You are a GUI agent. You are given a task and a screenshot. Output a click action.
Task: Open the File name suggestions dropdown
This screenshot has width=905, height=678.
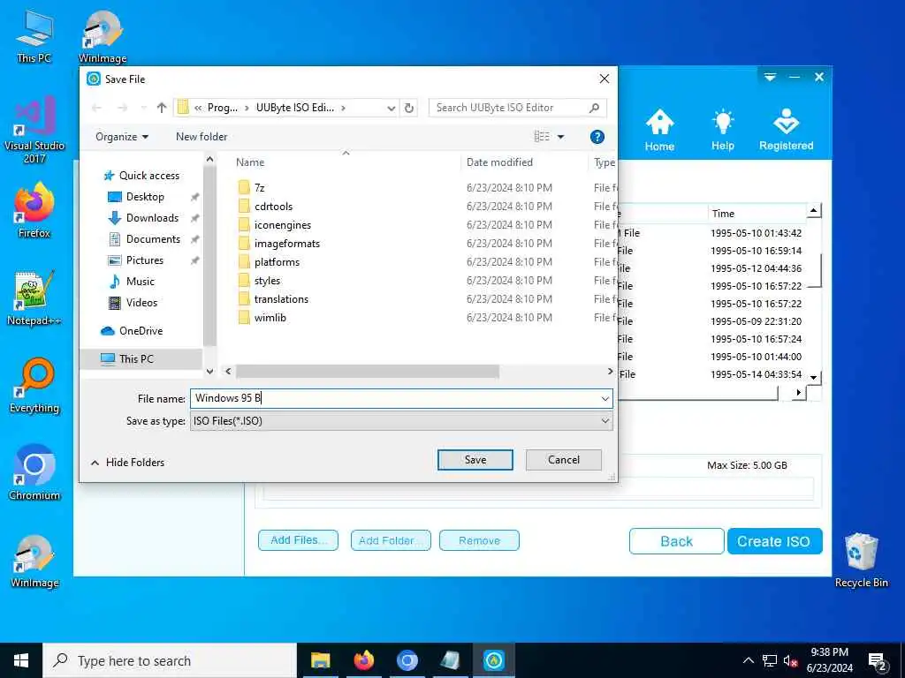point(605,398)
